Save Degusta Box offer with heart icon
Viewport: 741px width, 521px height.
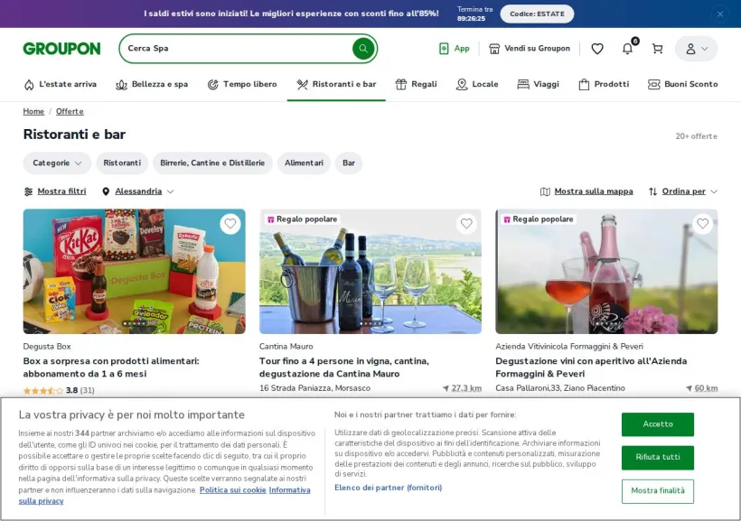pos(230,223)
